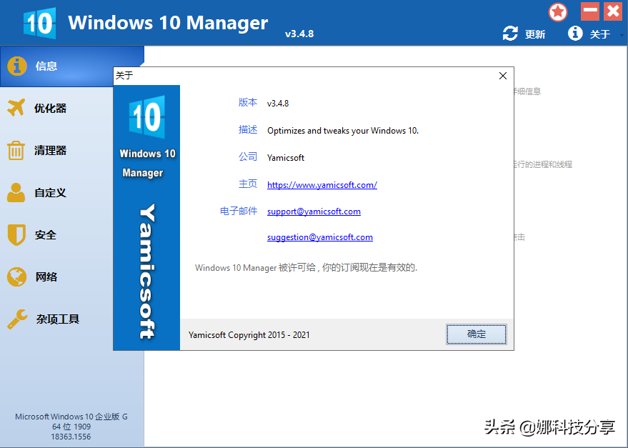Screen dimensions: 628x448
Task: Click the v3.4.8 label in title bar
Action: click(x=299, y=34)
